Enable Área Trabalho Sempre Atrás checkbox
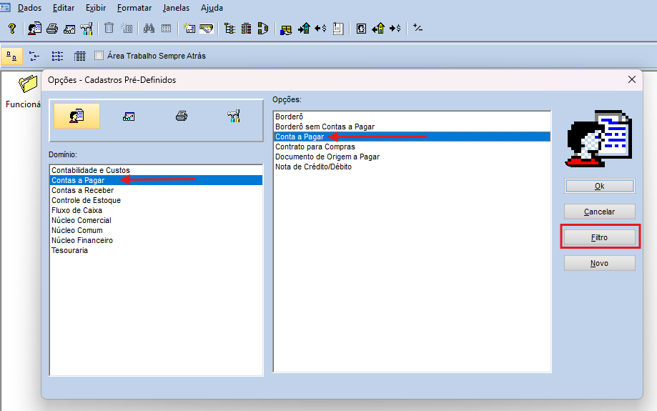This screenshot has width=657, height=411. click(x=99, y=56)
